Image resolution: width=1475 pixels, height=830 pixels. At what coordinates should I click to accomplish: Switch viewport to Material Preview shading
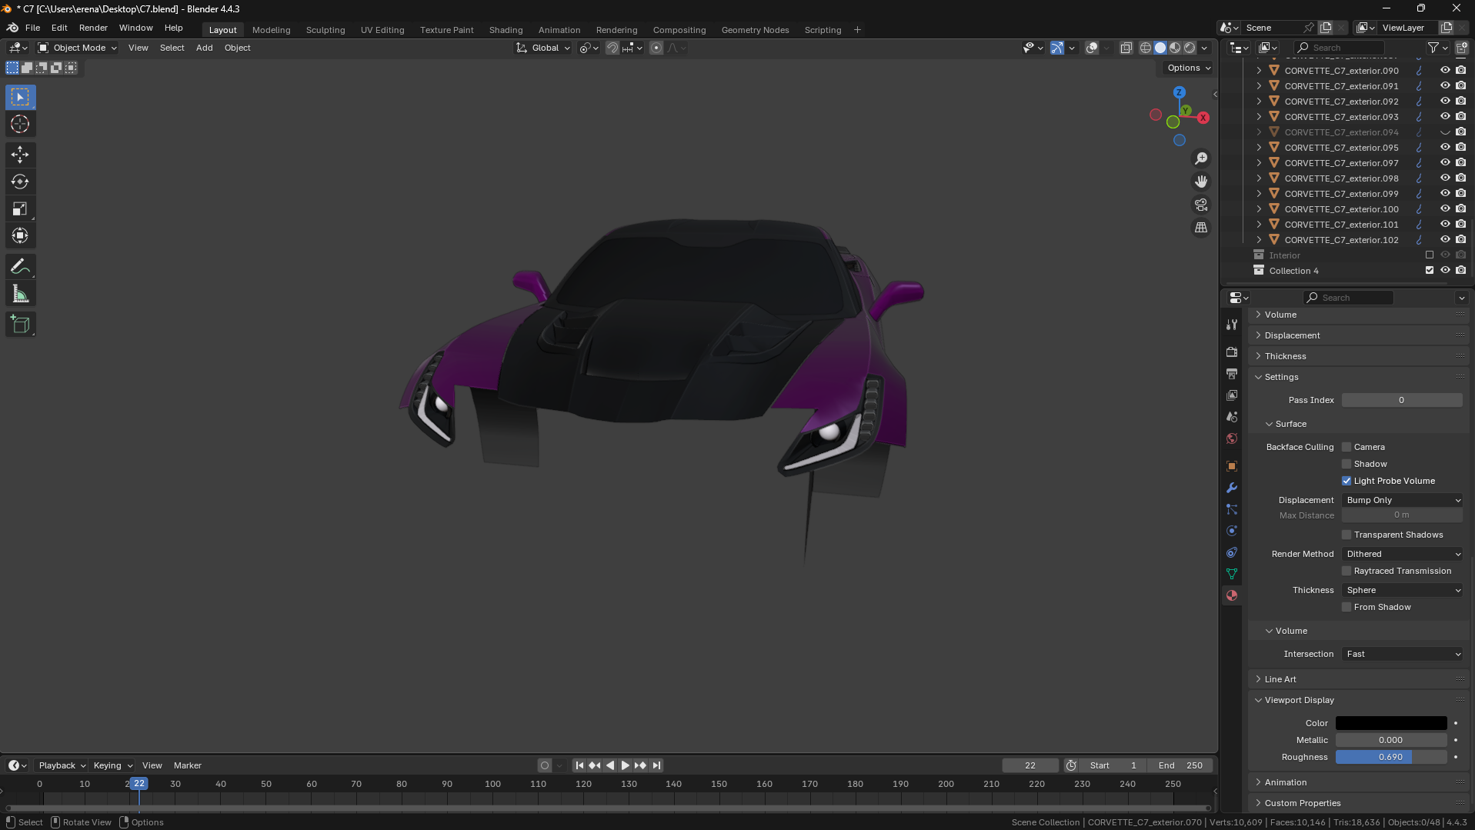(x=1175, y=48)
